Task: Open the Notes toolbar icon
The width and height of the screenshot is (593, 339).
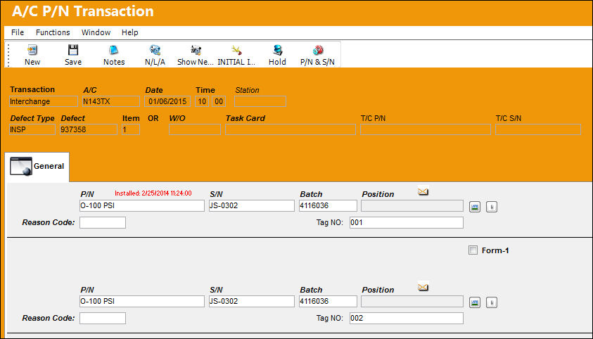Action: pyautogui.click(x=114, y=50)
